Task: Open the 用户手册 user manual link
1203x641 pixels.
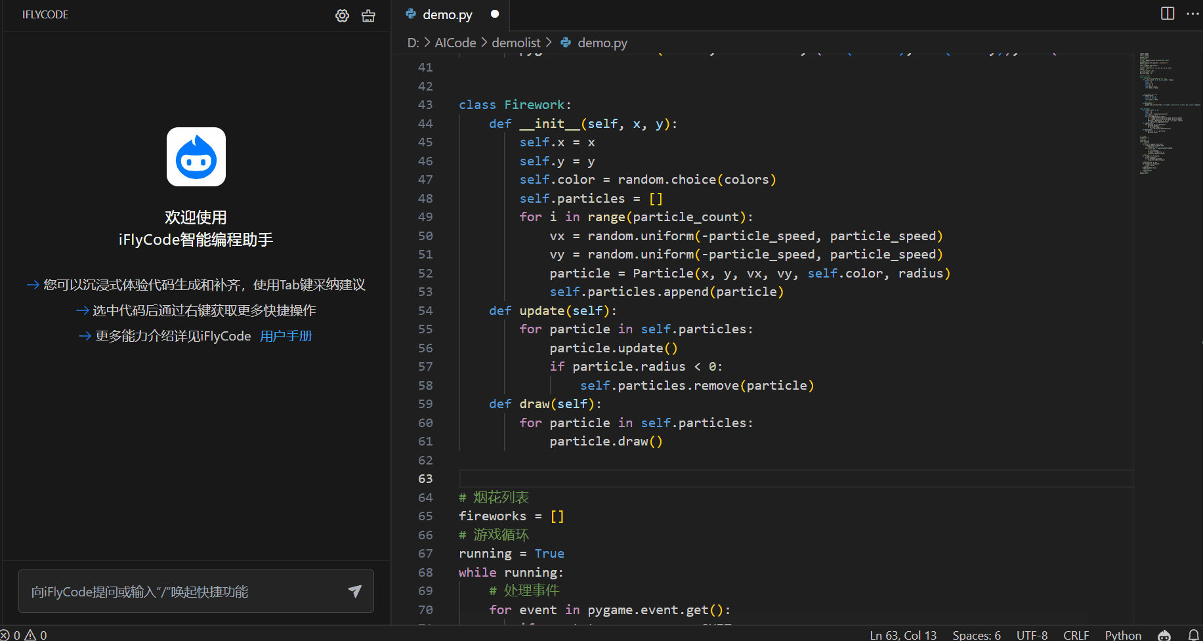Action: tap(286, 336)
